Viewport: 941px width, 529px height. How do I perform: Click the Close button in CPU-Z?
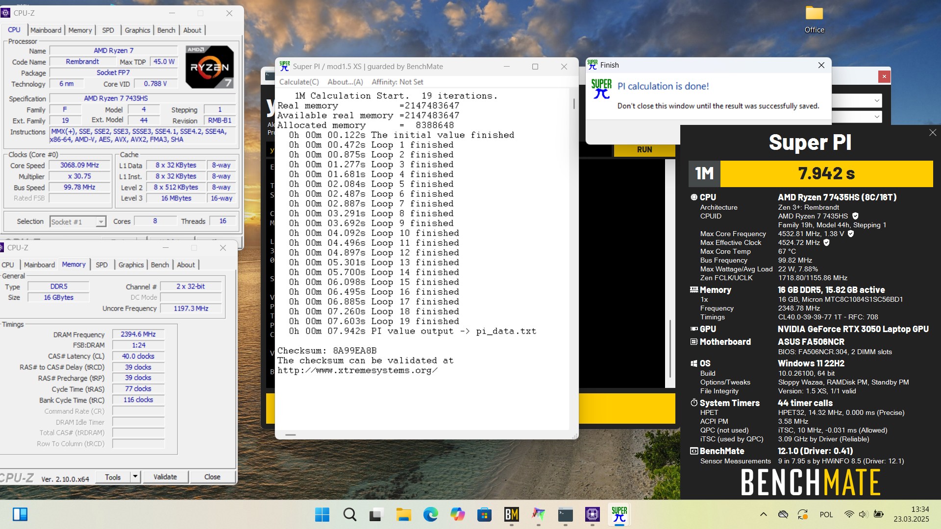(212, 477)
